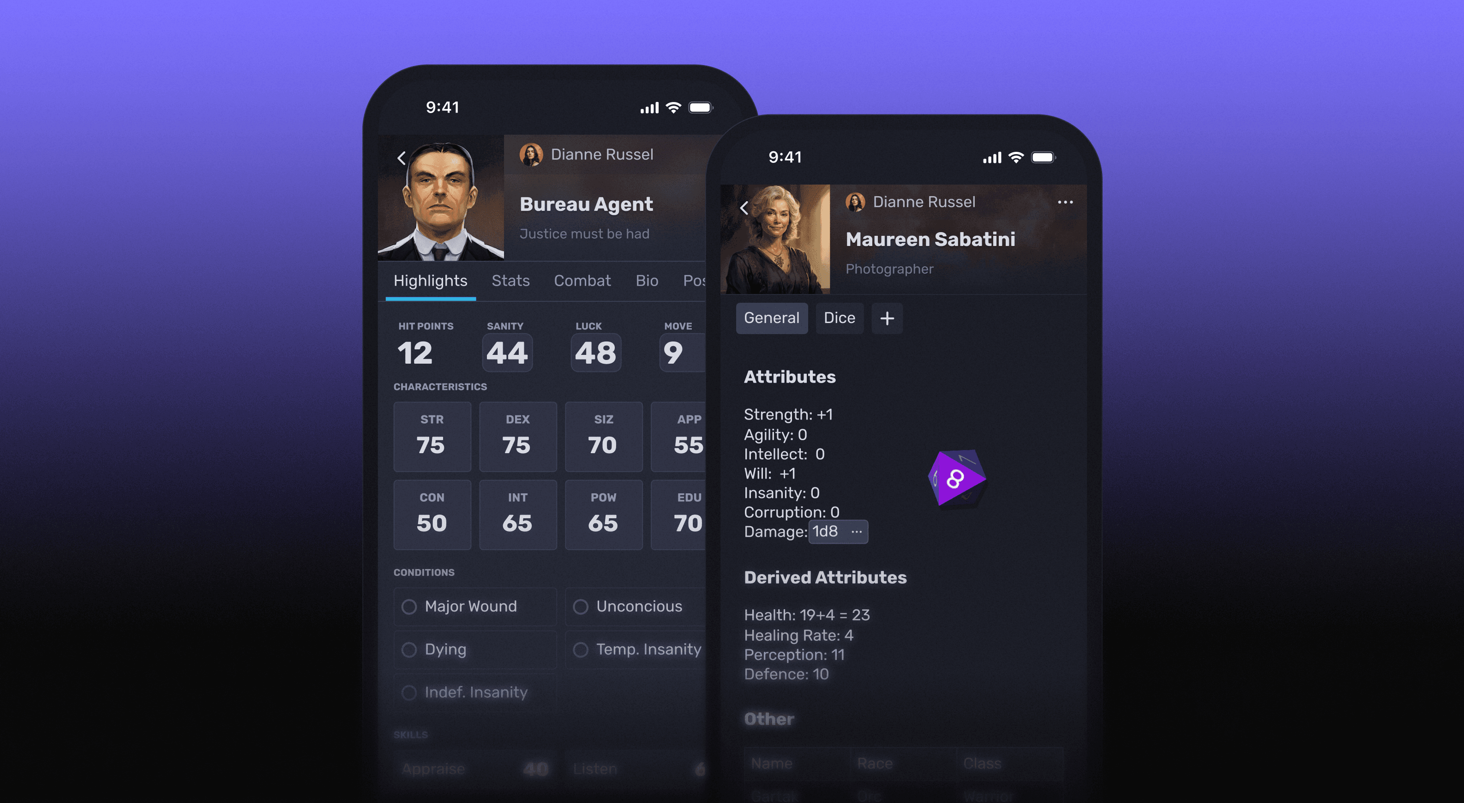Open the three-dot overflow menu

point(1066,201)
